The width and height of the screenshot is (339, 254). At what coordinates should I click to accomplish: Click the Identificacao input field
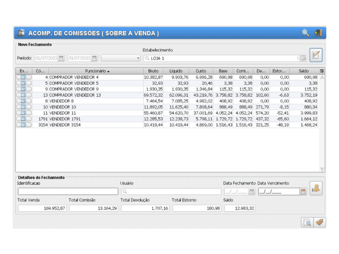tap(68, 192)
